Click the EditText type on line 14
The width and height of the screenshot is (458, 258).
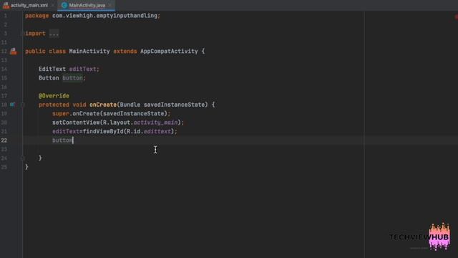click(x=52, y=69)
